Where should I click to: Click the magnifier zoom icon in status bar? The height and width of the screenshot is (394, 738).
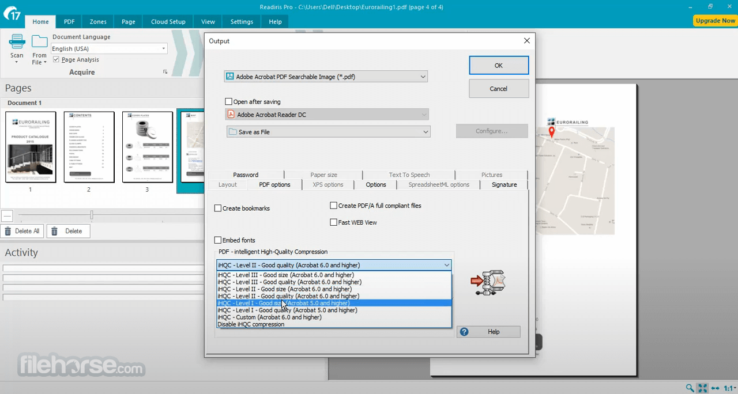pos(690,388)
